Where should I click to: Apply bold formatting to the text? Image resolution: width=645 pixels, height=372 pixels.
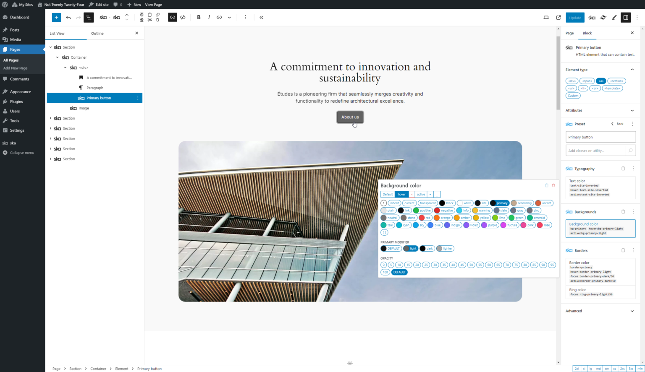(199, 17)
